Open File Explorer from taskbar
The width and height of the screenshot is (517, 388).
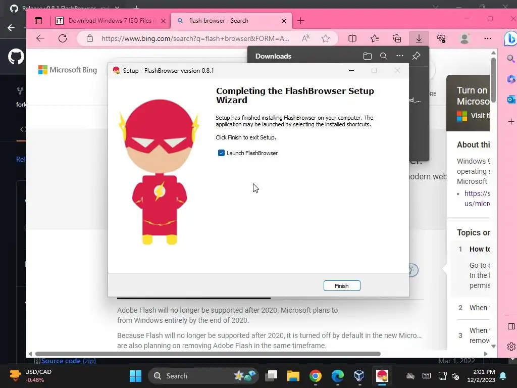(x=293, y=376)
